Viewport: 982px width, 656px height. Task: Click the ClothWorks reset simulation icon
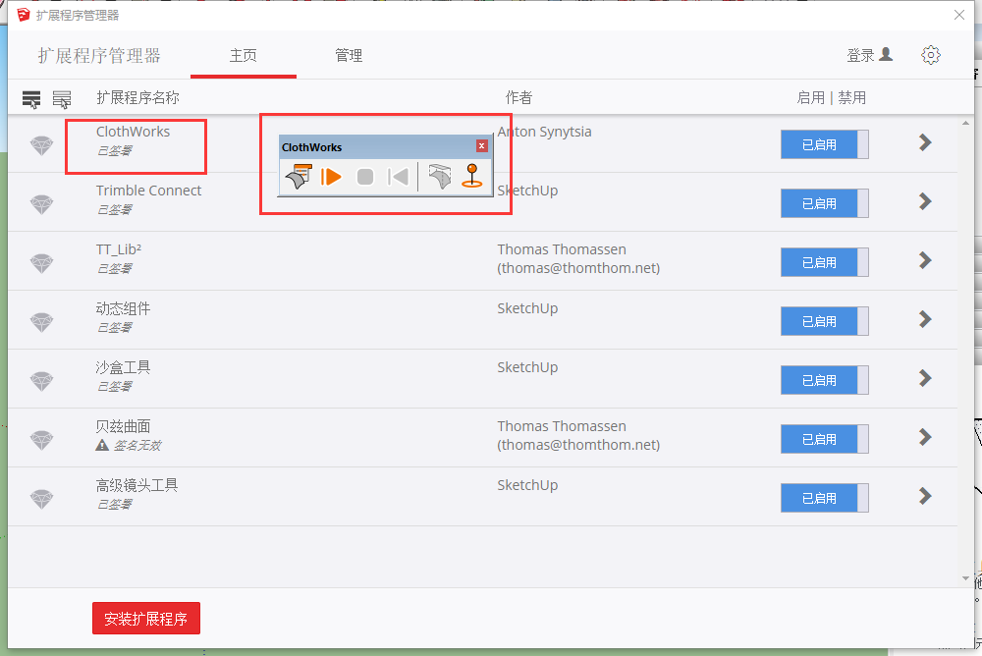pyautogui.click(x=398, y=177)
